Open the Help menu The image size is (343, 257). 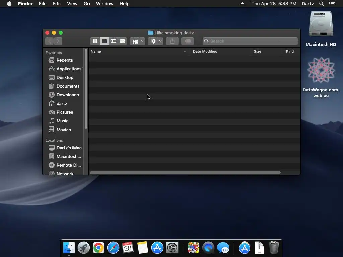pyautogui.click(x=125, y=4)
